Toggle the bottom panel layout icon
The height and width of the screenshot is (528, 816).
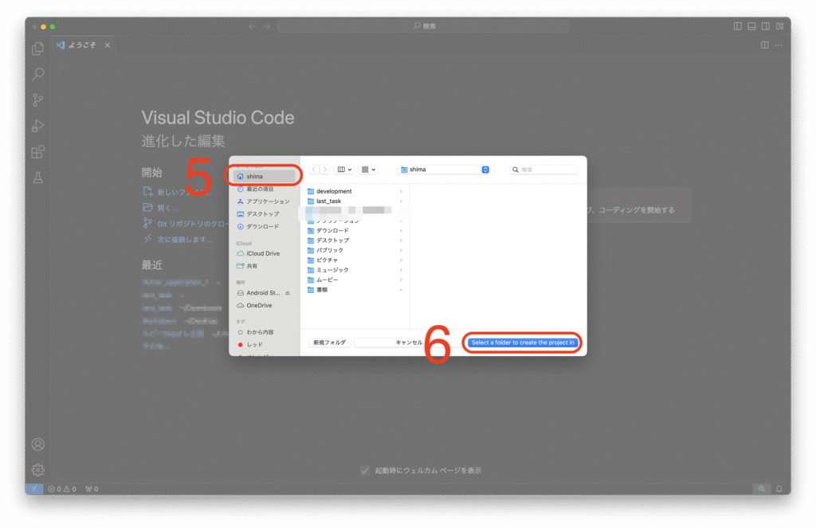[752, 26]
